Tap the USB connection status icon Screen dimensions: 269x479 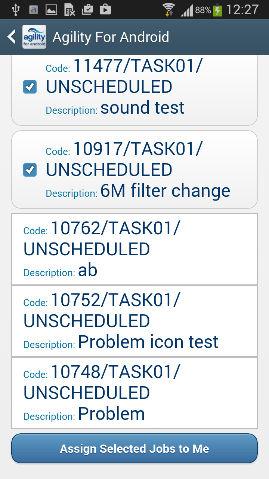coord(15,10)
